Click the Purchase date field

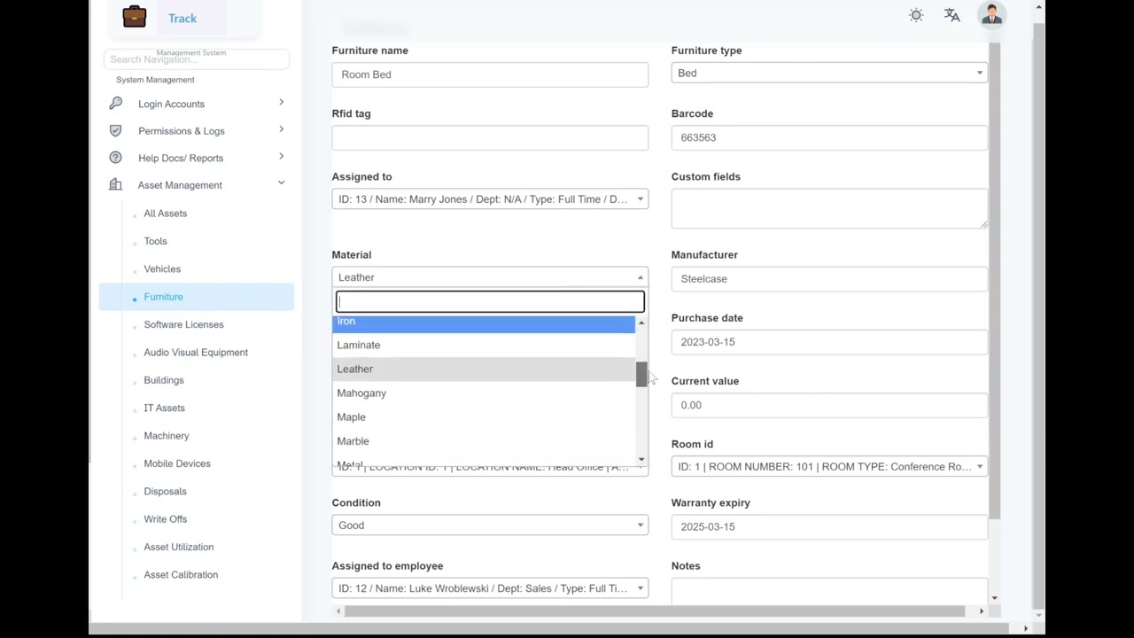point(829,342)
